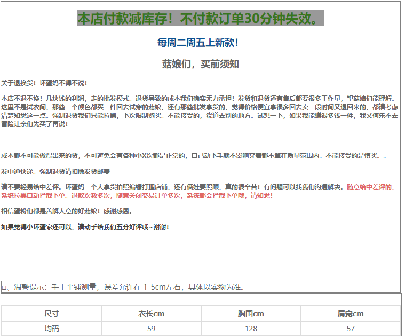Click the green banner about 付款减库存
The height and width of the screenshot is (336, 405).
200,19
